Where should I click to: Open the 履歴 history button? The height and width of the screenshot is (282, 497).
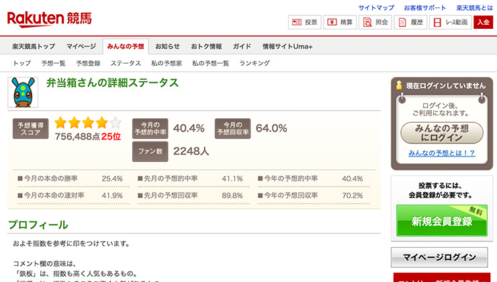[410, 22]
